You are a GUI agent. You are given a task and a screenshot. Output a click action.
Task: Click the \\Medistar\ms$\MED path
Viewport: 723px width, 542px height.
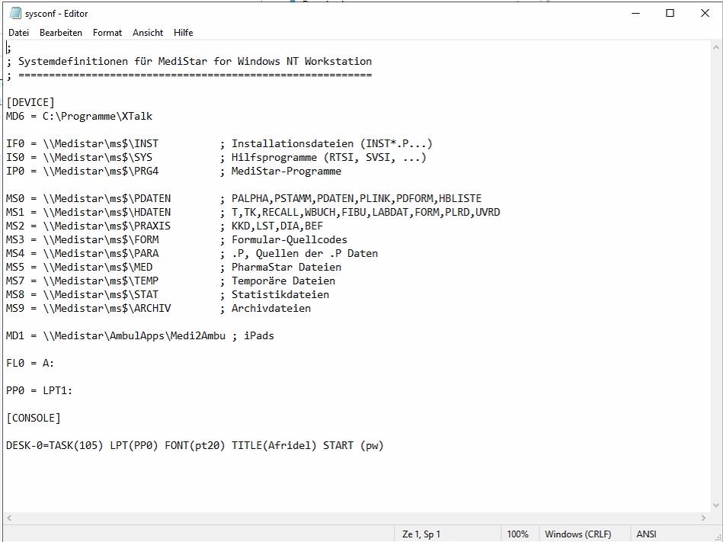tap(98, 267)
